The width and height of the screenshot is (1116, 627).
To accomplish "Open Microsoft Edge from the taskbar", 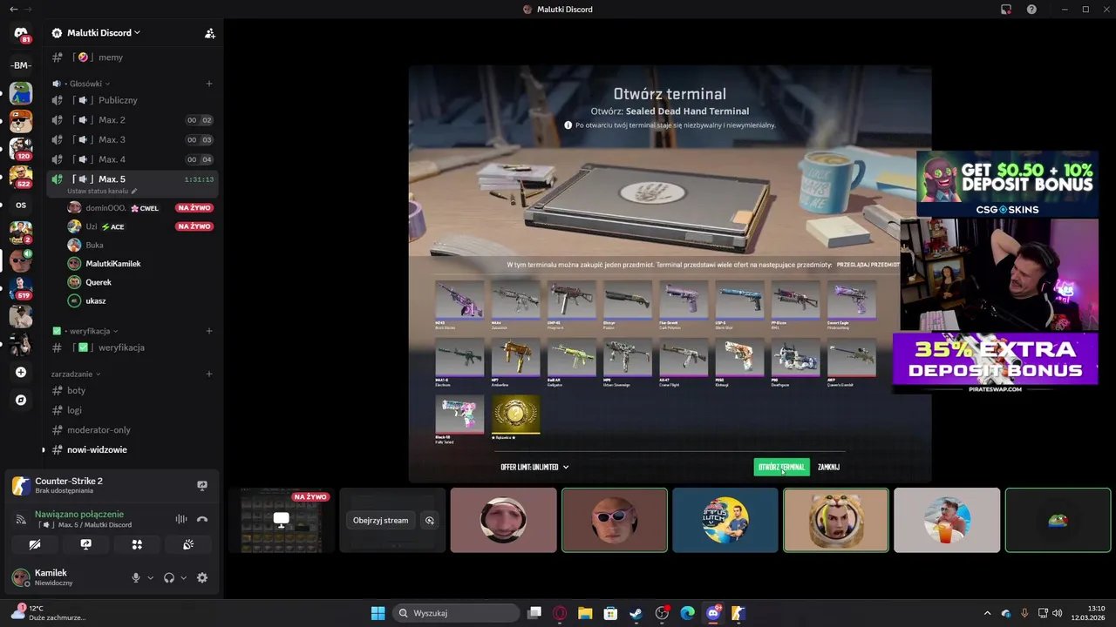I will (687, 613).
